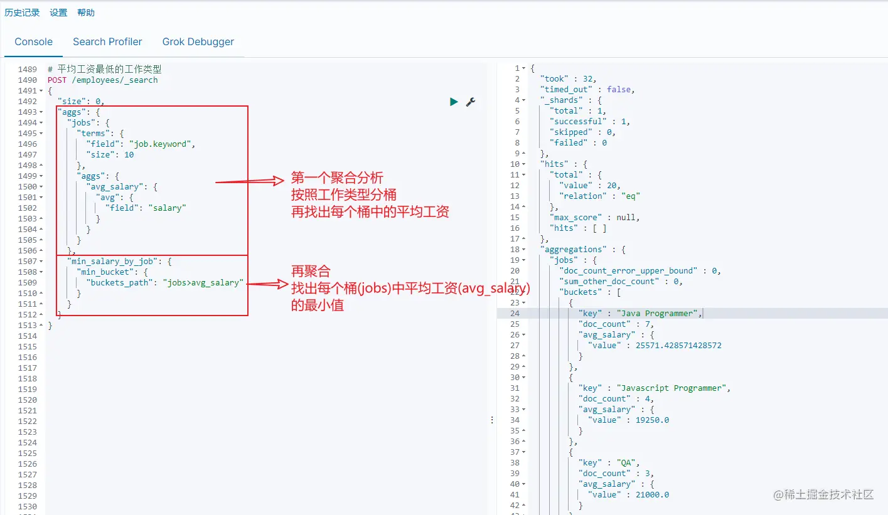Click the "doc_count" : 7 line

[617, 324]
